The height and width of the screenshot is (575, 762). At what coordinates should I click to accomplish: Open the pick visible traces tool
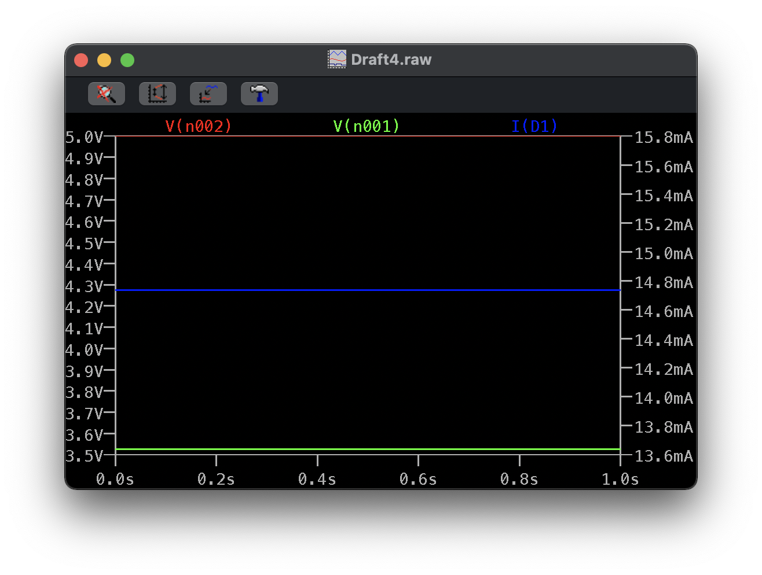pos(208,94)
